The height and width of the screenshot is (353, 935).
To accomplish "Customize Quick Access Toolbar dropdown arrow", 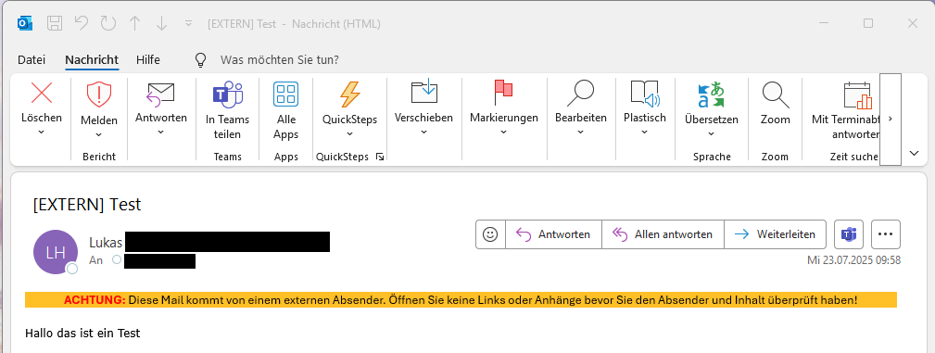I will [x=188, y=23].
